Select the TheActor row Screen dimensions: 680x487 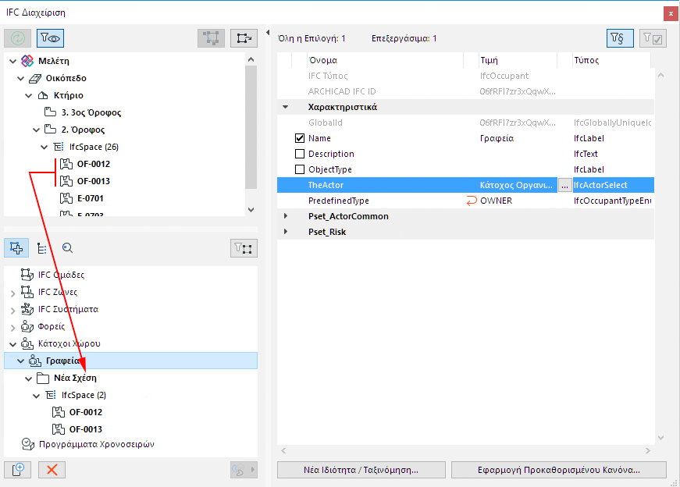point(465,185)
